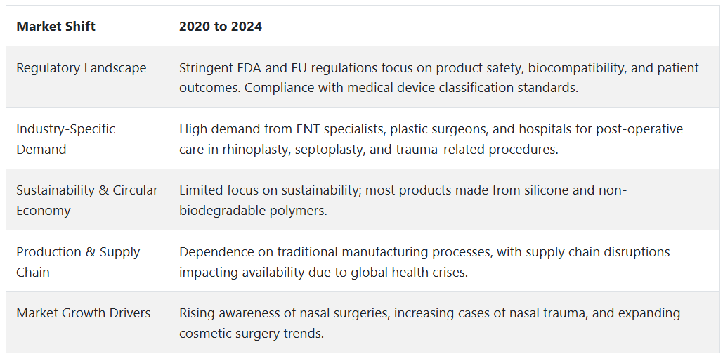
Task: Click the ENT specialists demand description
Action: tap(431, 139)
